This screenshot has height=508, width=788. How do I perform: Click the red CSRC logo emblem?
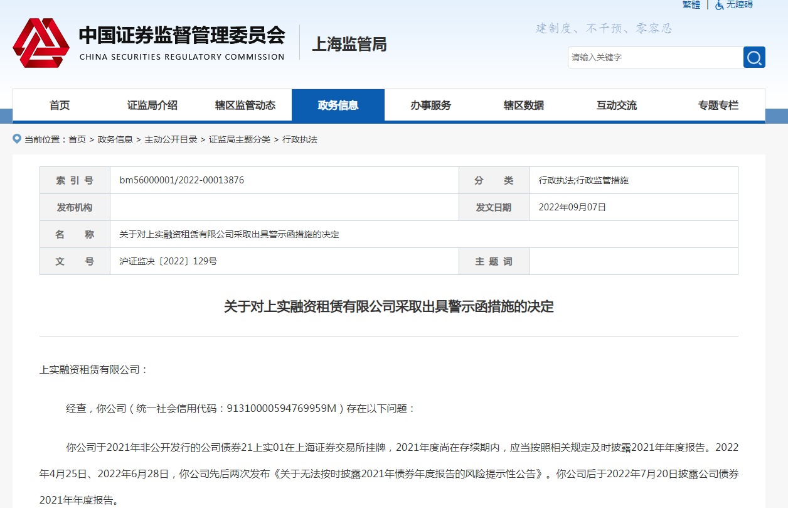41,43
